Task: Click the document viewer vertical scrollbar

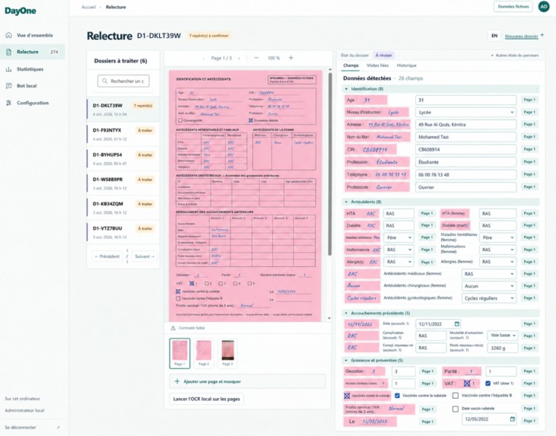Action: (x=330, y=163)
